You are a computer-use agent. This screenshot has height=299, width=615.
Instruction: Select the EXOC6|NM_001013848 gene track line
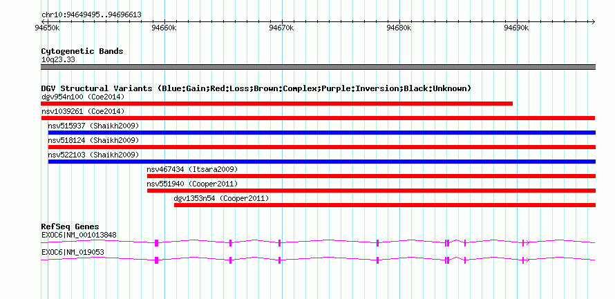tap(318, 242)
